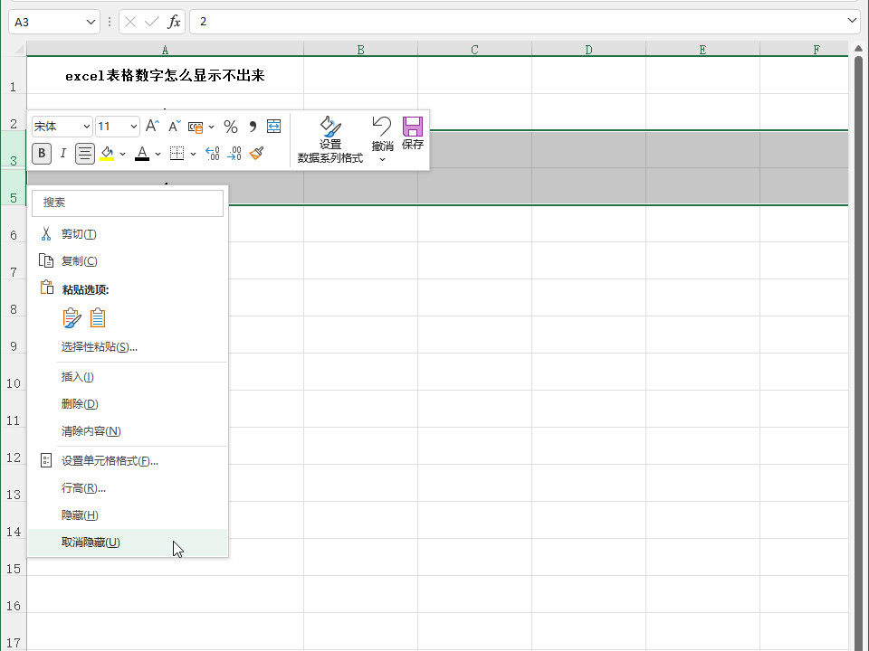
Task: Apply comma style number format
Action: 253,127
